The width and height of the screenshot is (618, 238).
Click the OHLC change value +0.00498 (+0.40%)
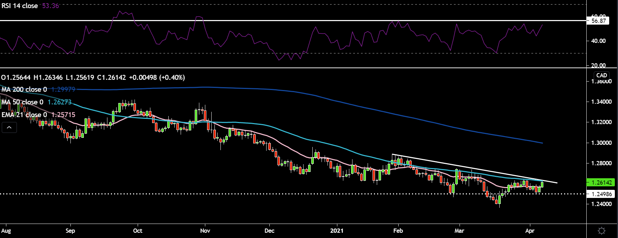click(157, 77)
